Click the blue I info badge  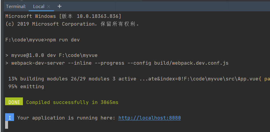[x=10, y=118]
